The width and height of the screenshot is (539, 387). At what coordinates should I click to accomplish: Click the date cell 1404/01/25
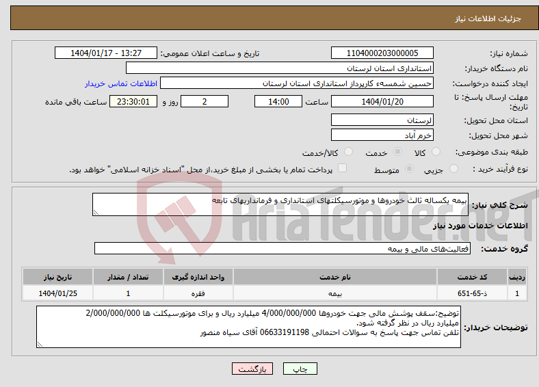coord(57,293)
